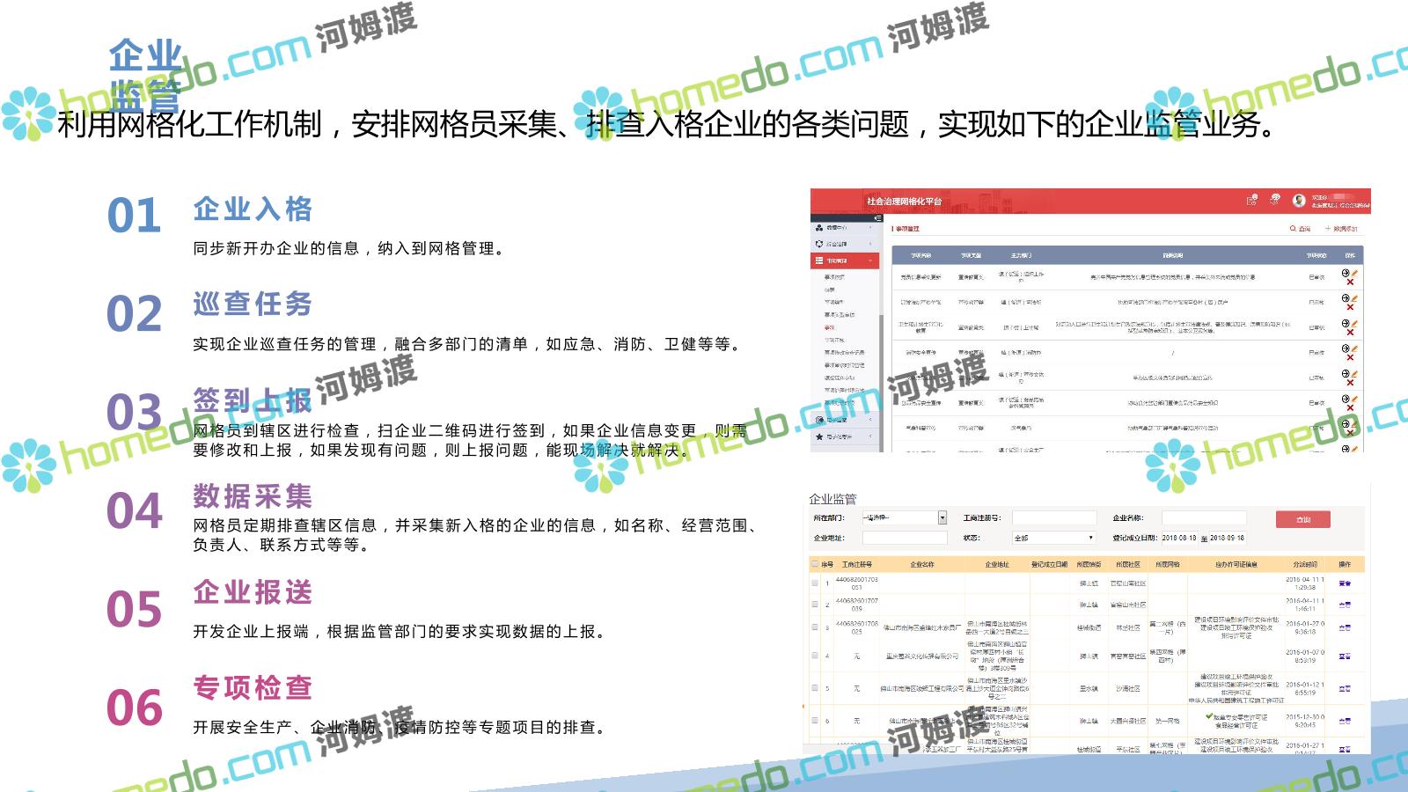
Task: Click the red 查询 query button
Action: coord(1302,519)
